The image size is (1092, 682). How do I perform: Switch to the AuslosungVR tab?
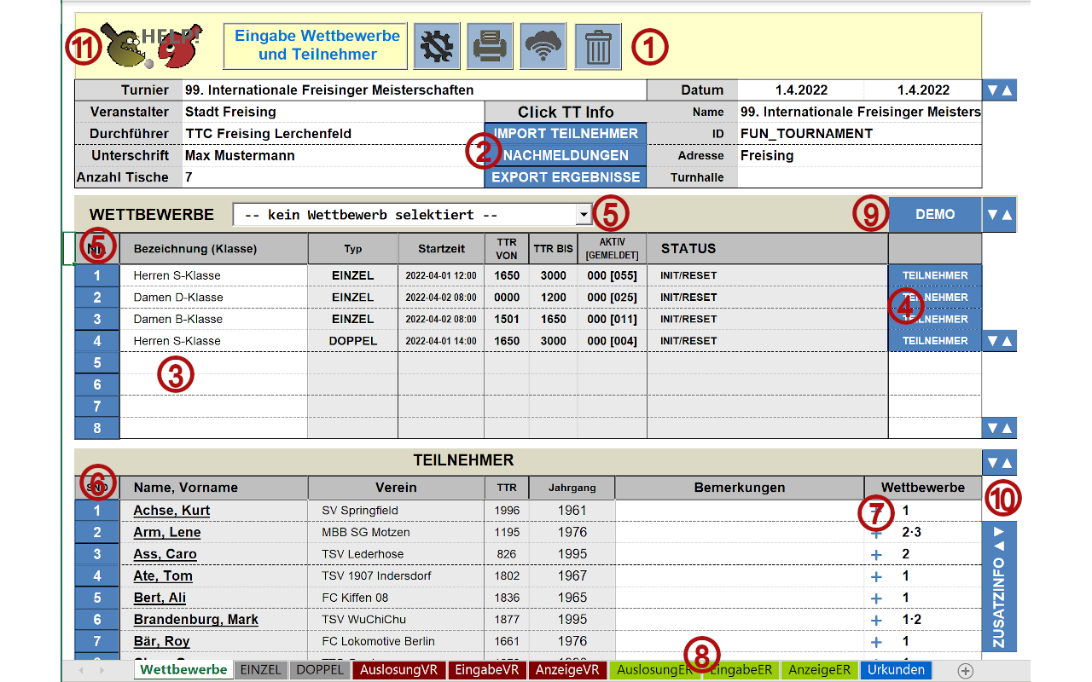tap(398, 670)
